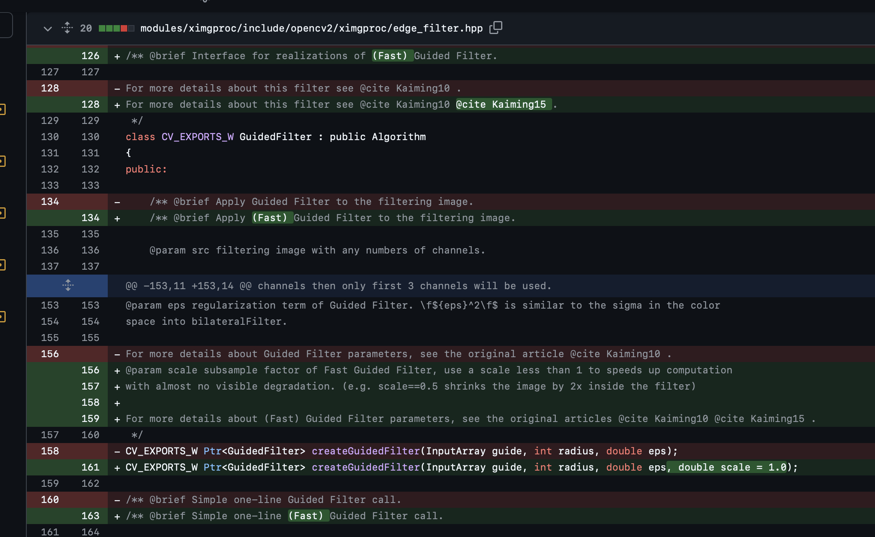The image size is (875, 537).
Task: Click the minus marker on removed line 134
Action: coord(117,202)
